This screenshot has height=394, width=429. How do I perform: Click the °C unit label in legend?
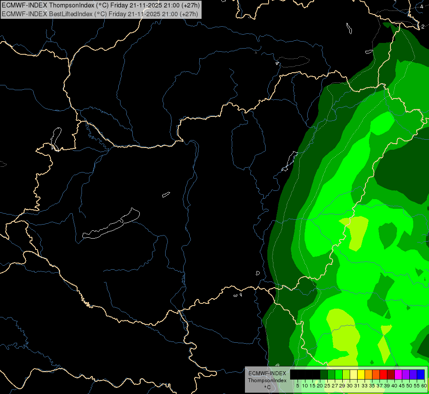click(x=268, y=387)
